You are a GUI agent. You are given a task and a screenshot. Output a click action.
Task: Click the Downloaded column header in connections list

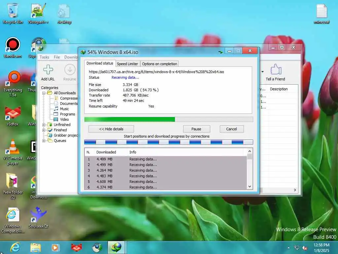(106, 152)
